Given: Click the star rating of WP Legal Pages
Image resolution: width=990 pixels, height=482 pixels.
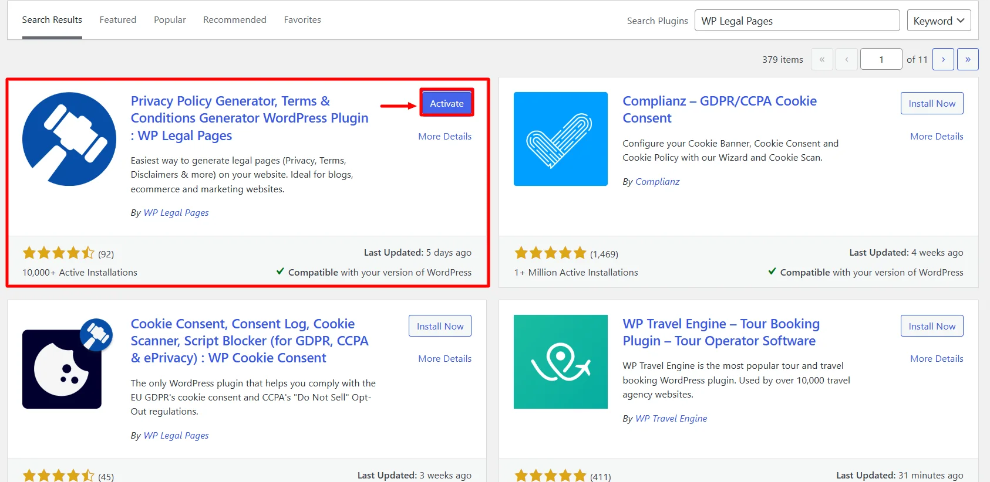Looking at the screenshot, I should point(58,253).
